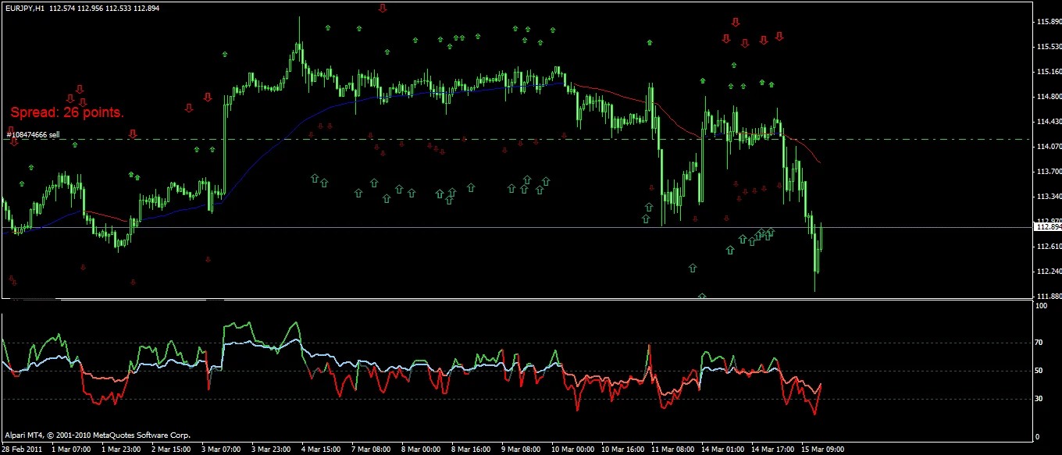The width and height of the screenshot is (1062, 455).
Task: Click the red Spread: 26 points label
Action: point(67,113)
